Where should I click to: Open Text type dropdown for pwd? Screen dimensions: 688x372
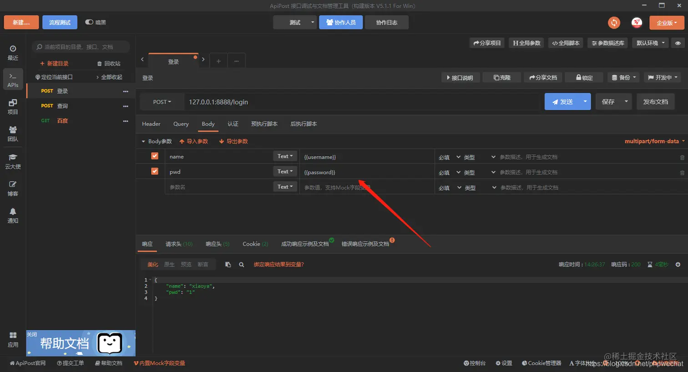[285, 172]
